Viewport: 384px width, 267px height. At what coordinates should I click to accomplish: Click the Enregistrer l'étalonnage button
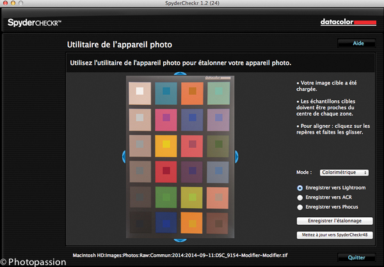(335, 221)
